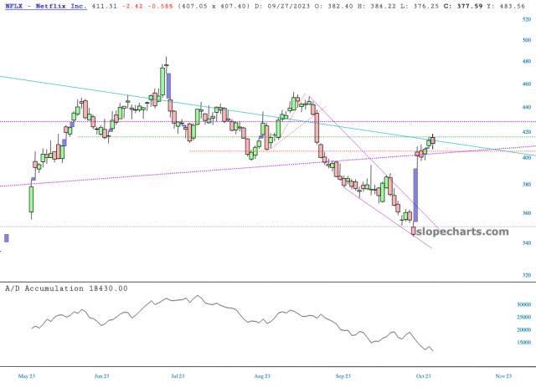Click the blue candle beside the late June peak
Image resolution: width=536 pixels, height=387 pixels.
[x=170, y=85]
